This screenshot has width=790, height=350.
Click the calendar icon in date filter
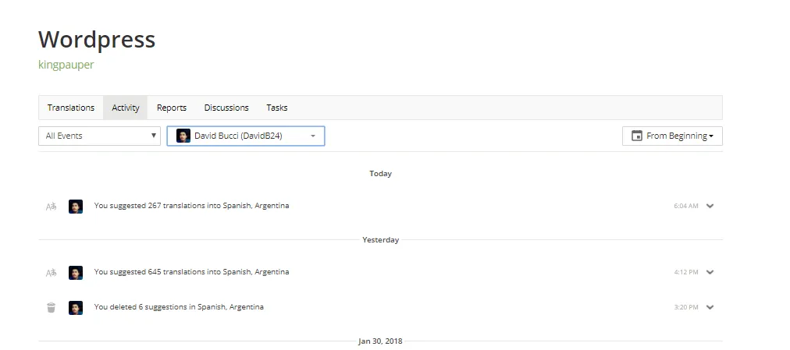tap(637, 136)
